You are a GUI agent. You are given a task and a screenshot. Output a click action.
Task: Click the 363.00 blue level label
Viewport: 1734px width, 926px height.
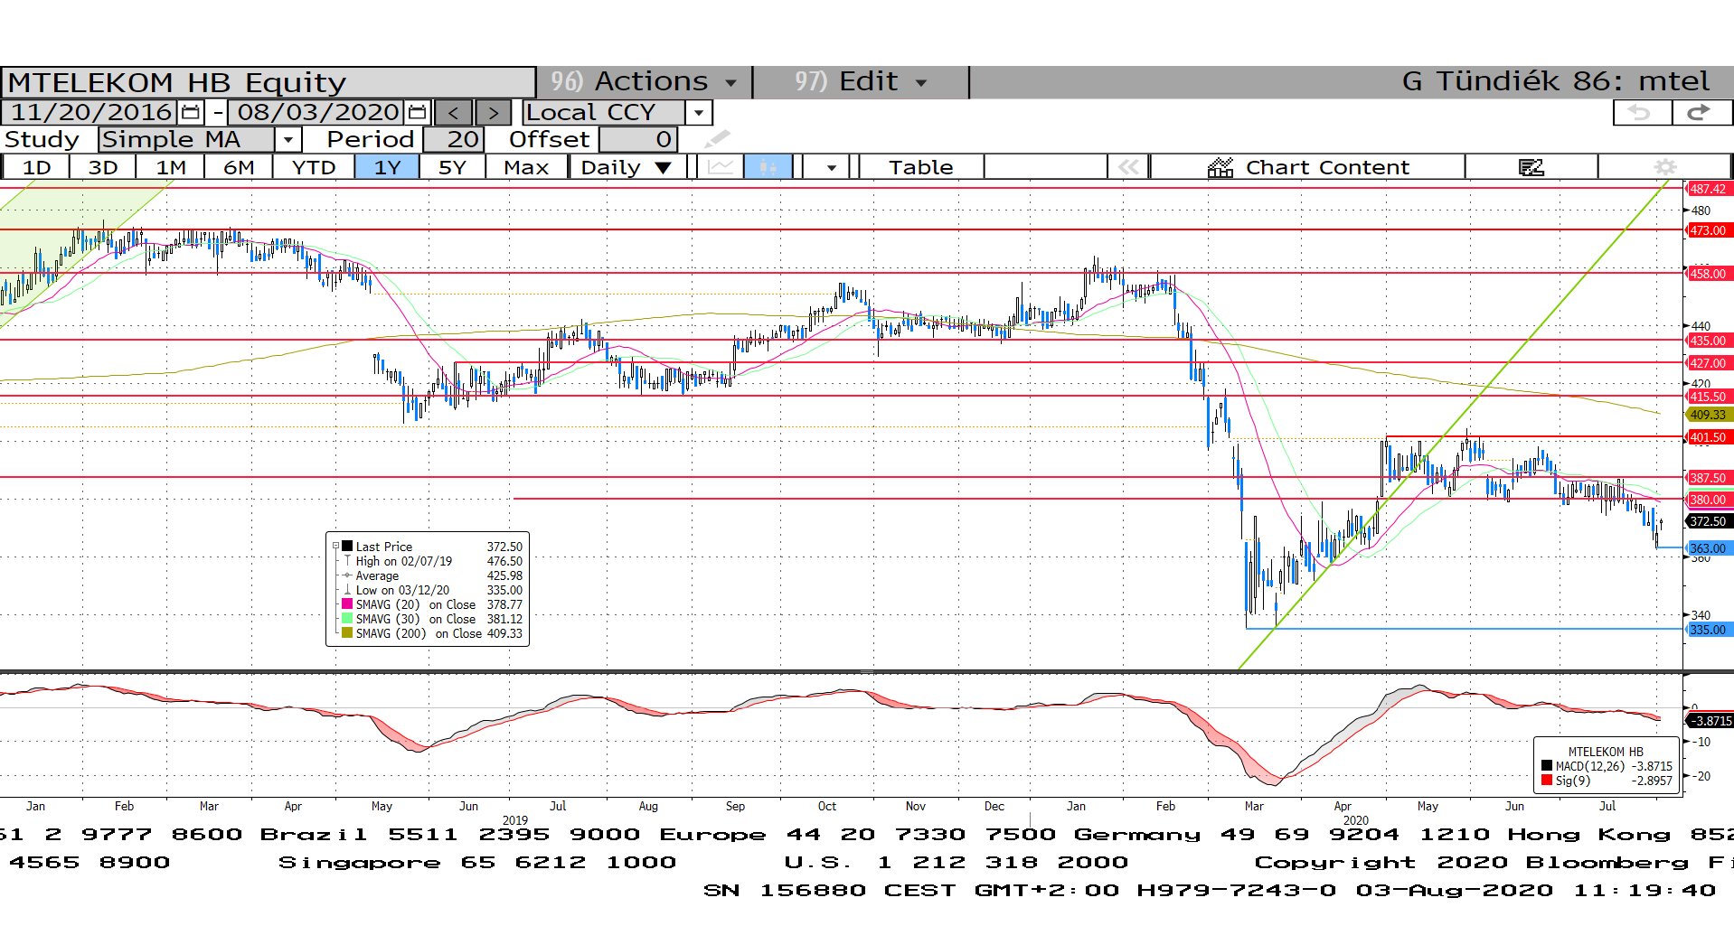click(1709, 548)
